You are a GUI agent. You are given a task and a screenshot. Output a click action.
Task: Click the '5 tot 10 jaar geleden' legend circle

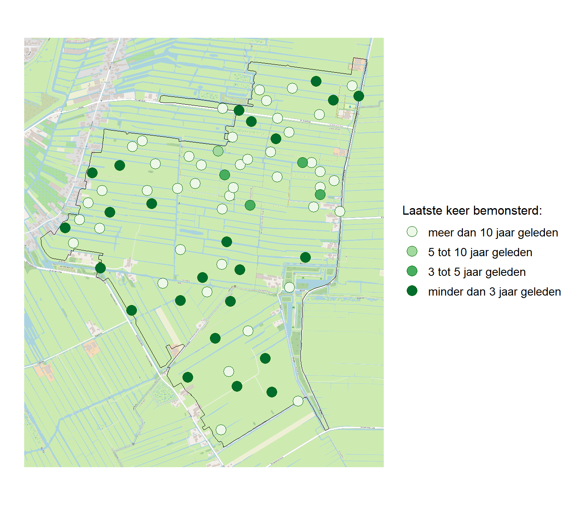(412, 251)
